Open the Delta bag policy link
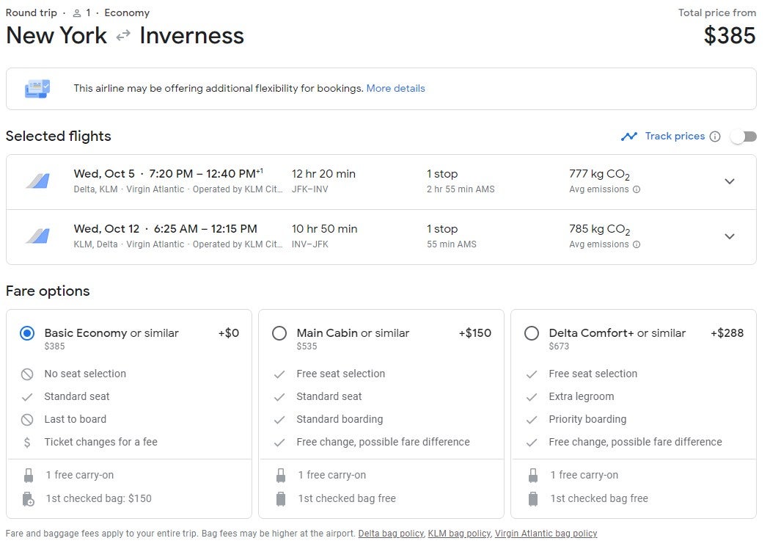 [x=391, y=534]
